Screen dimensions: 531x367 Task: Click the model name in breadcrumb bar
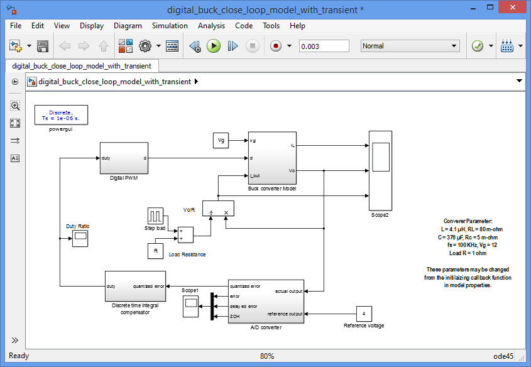(x=115, y=82)
